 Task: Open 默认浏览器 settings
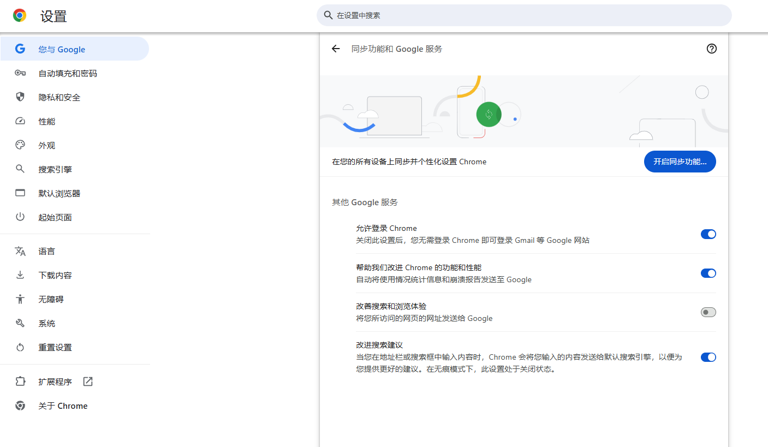(x=75, y=193)
